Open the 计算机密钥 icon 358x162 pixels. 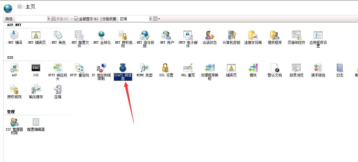[231, 36]
